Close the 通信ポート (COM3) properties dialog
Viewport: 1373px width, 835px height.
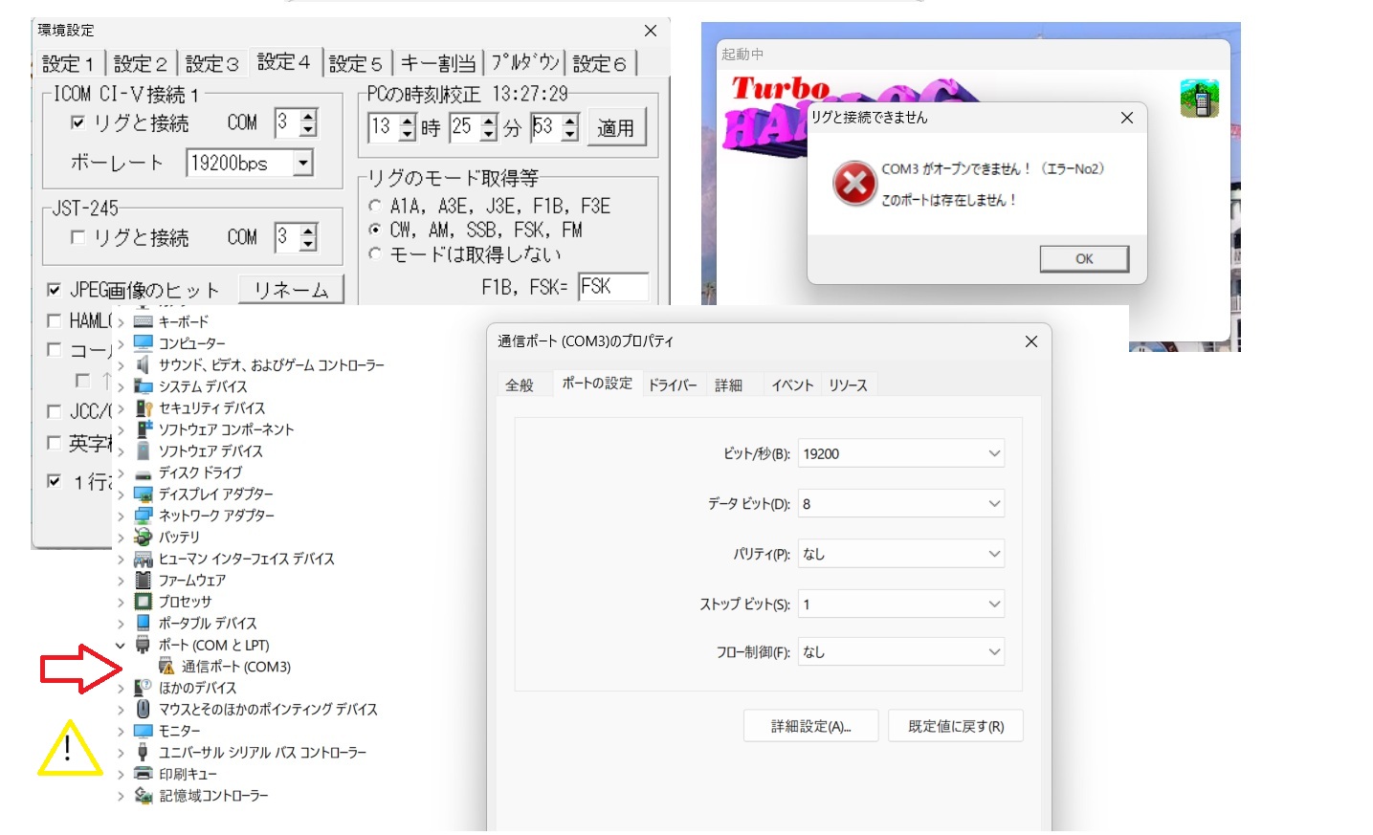[1031, 341]
